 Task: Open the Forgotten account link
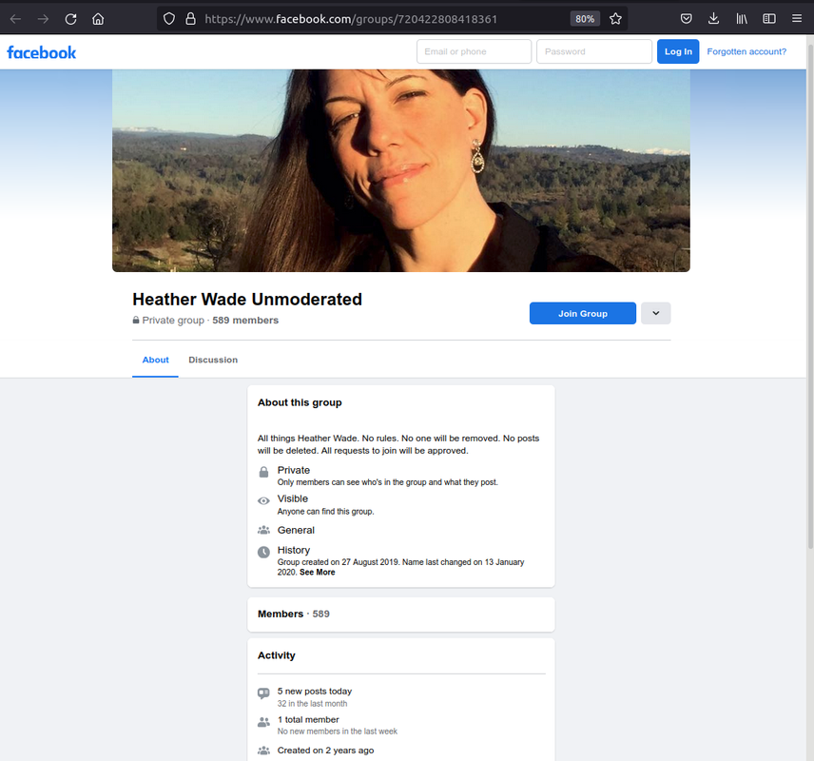pos(746,51)
